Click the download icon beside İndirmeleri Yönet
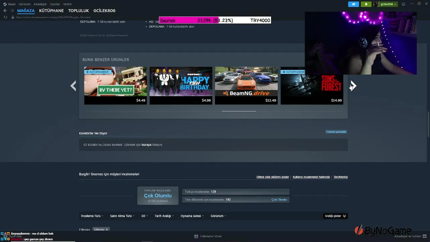The image size is (430, 242). [x=196, y=236]
